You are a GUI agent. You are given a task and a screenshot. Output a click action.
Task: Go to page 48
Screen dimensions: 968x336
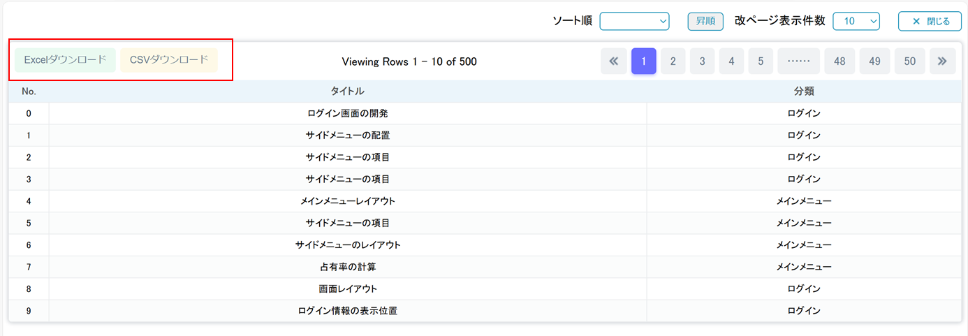[839, 61]
